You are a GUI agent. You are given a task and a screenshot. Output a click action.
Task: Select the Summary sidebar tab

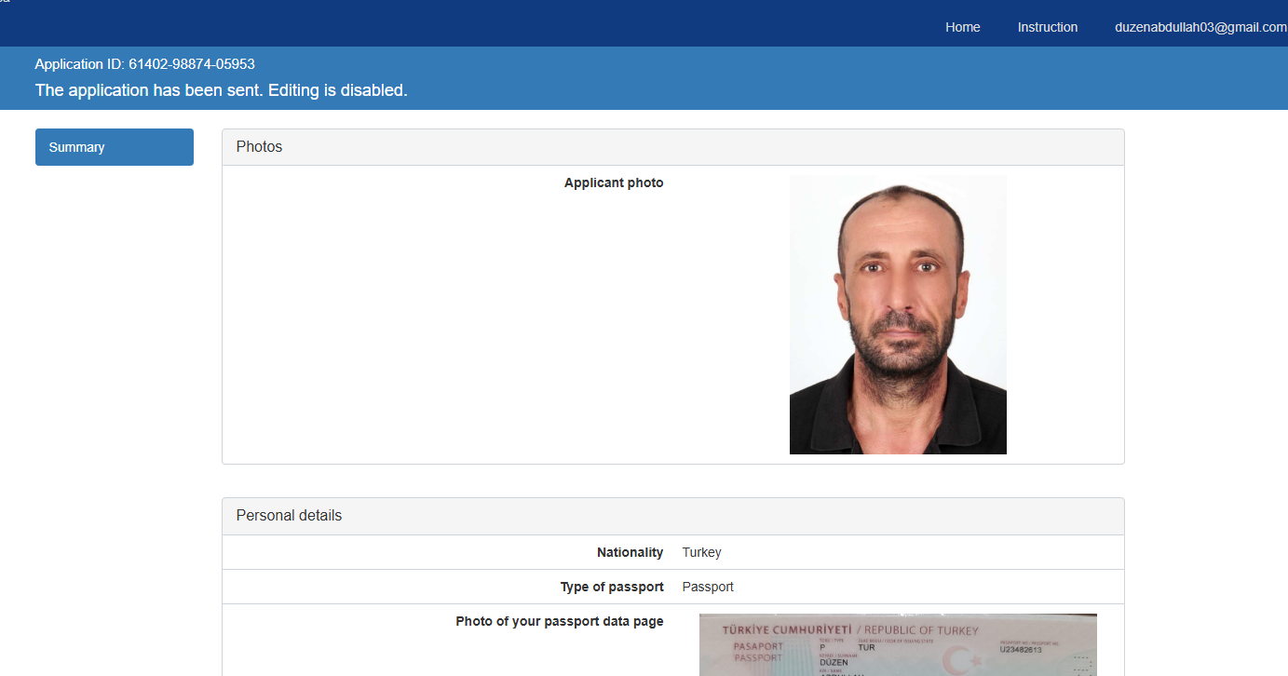pyautogui.click(x=115, y=147)
